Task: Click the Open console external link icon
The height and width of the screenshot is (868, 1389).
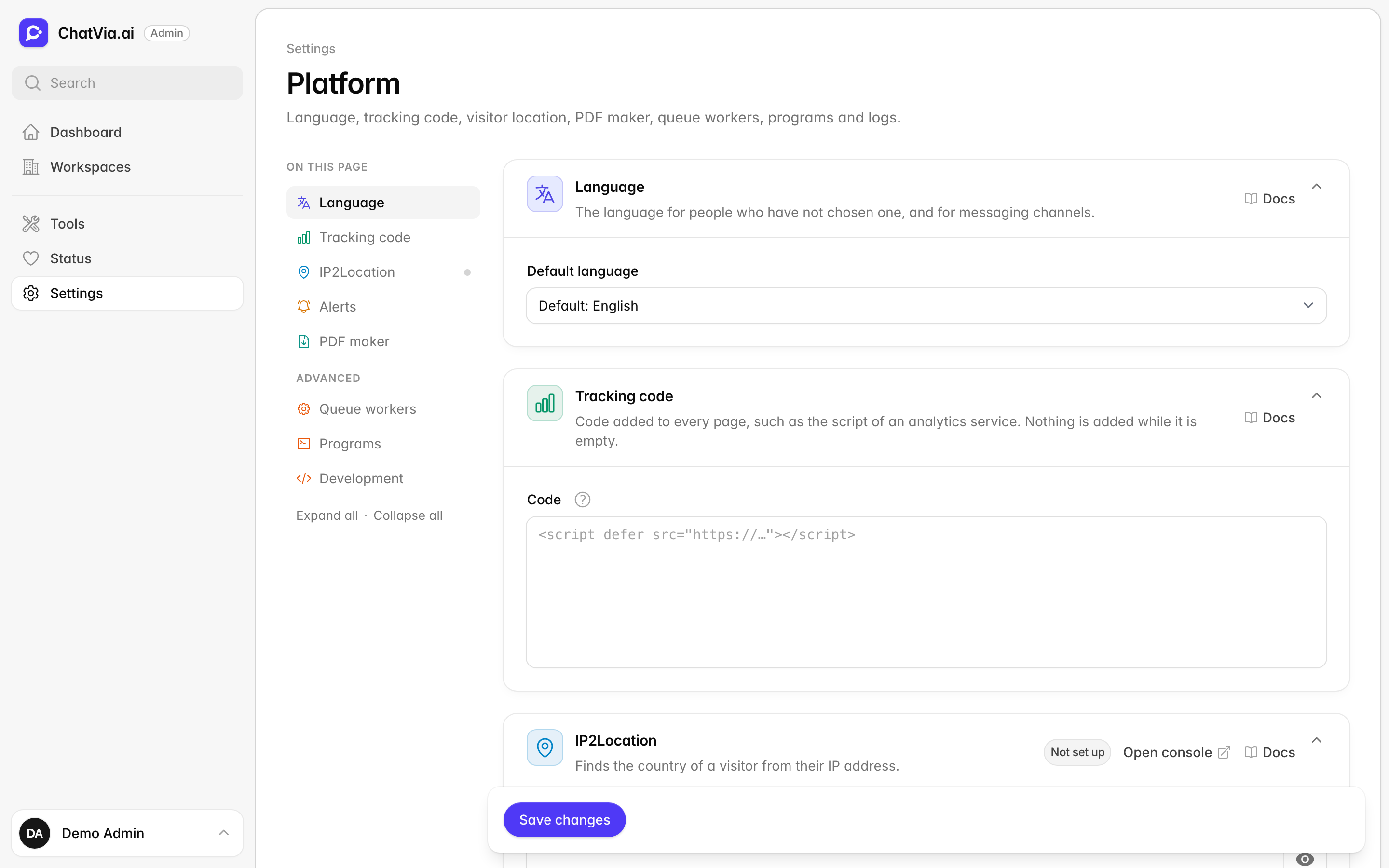Action: (x=1224, y=752)
